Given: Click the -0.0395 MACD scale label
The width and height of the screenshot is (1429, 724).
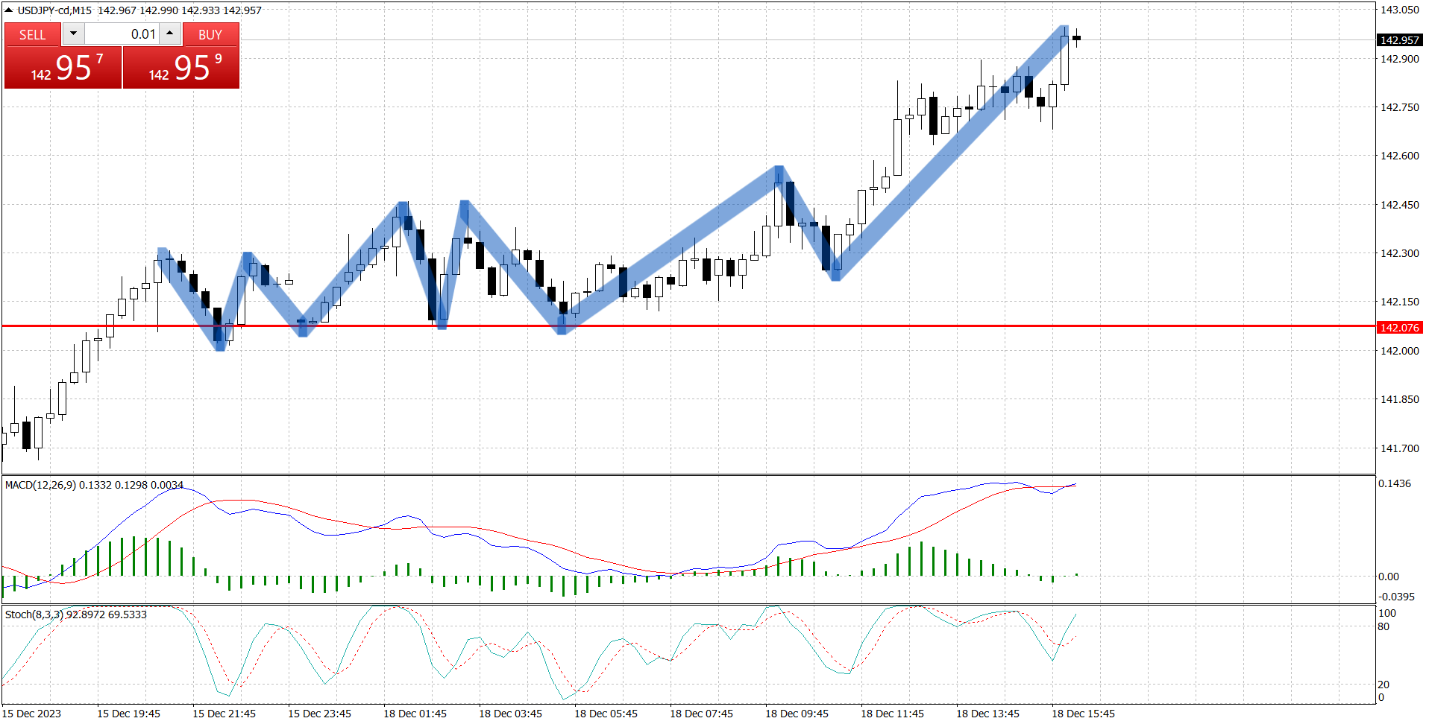Looking at the screenshot, I should click(x=1396, y=597).
